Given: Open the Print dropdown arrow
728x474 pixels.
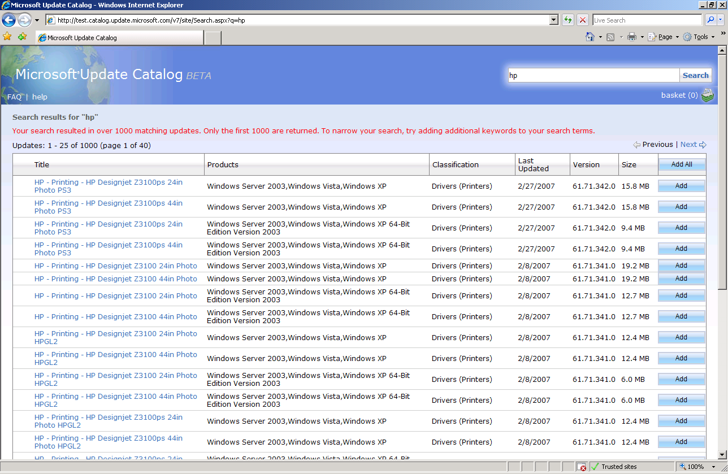Looking at the screenshot, I should pyautogui.click(x=642, y=37).
